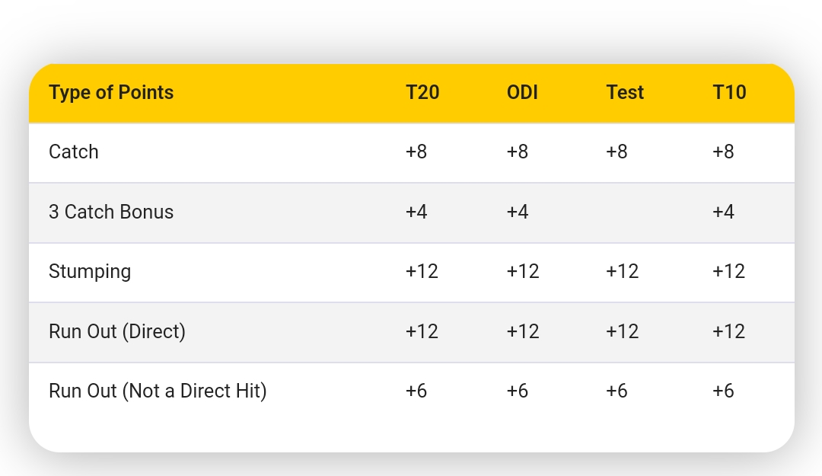Click the 'Type of Points' column header
Image resolution: width=822 pixels, height=476 pixels.
pos(111,93)
